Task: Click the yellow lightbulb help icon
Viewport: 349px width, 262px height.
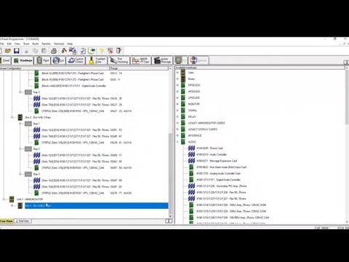Action: (x=102, y=51)
